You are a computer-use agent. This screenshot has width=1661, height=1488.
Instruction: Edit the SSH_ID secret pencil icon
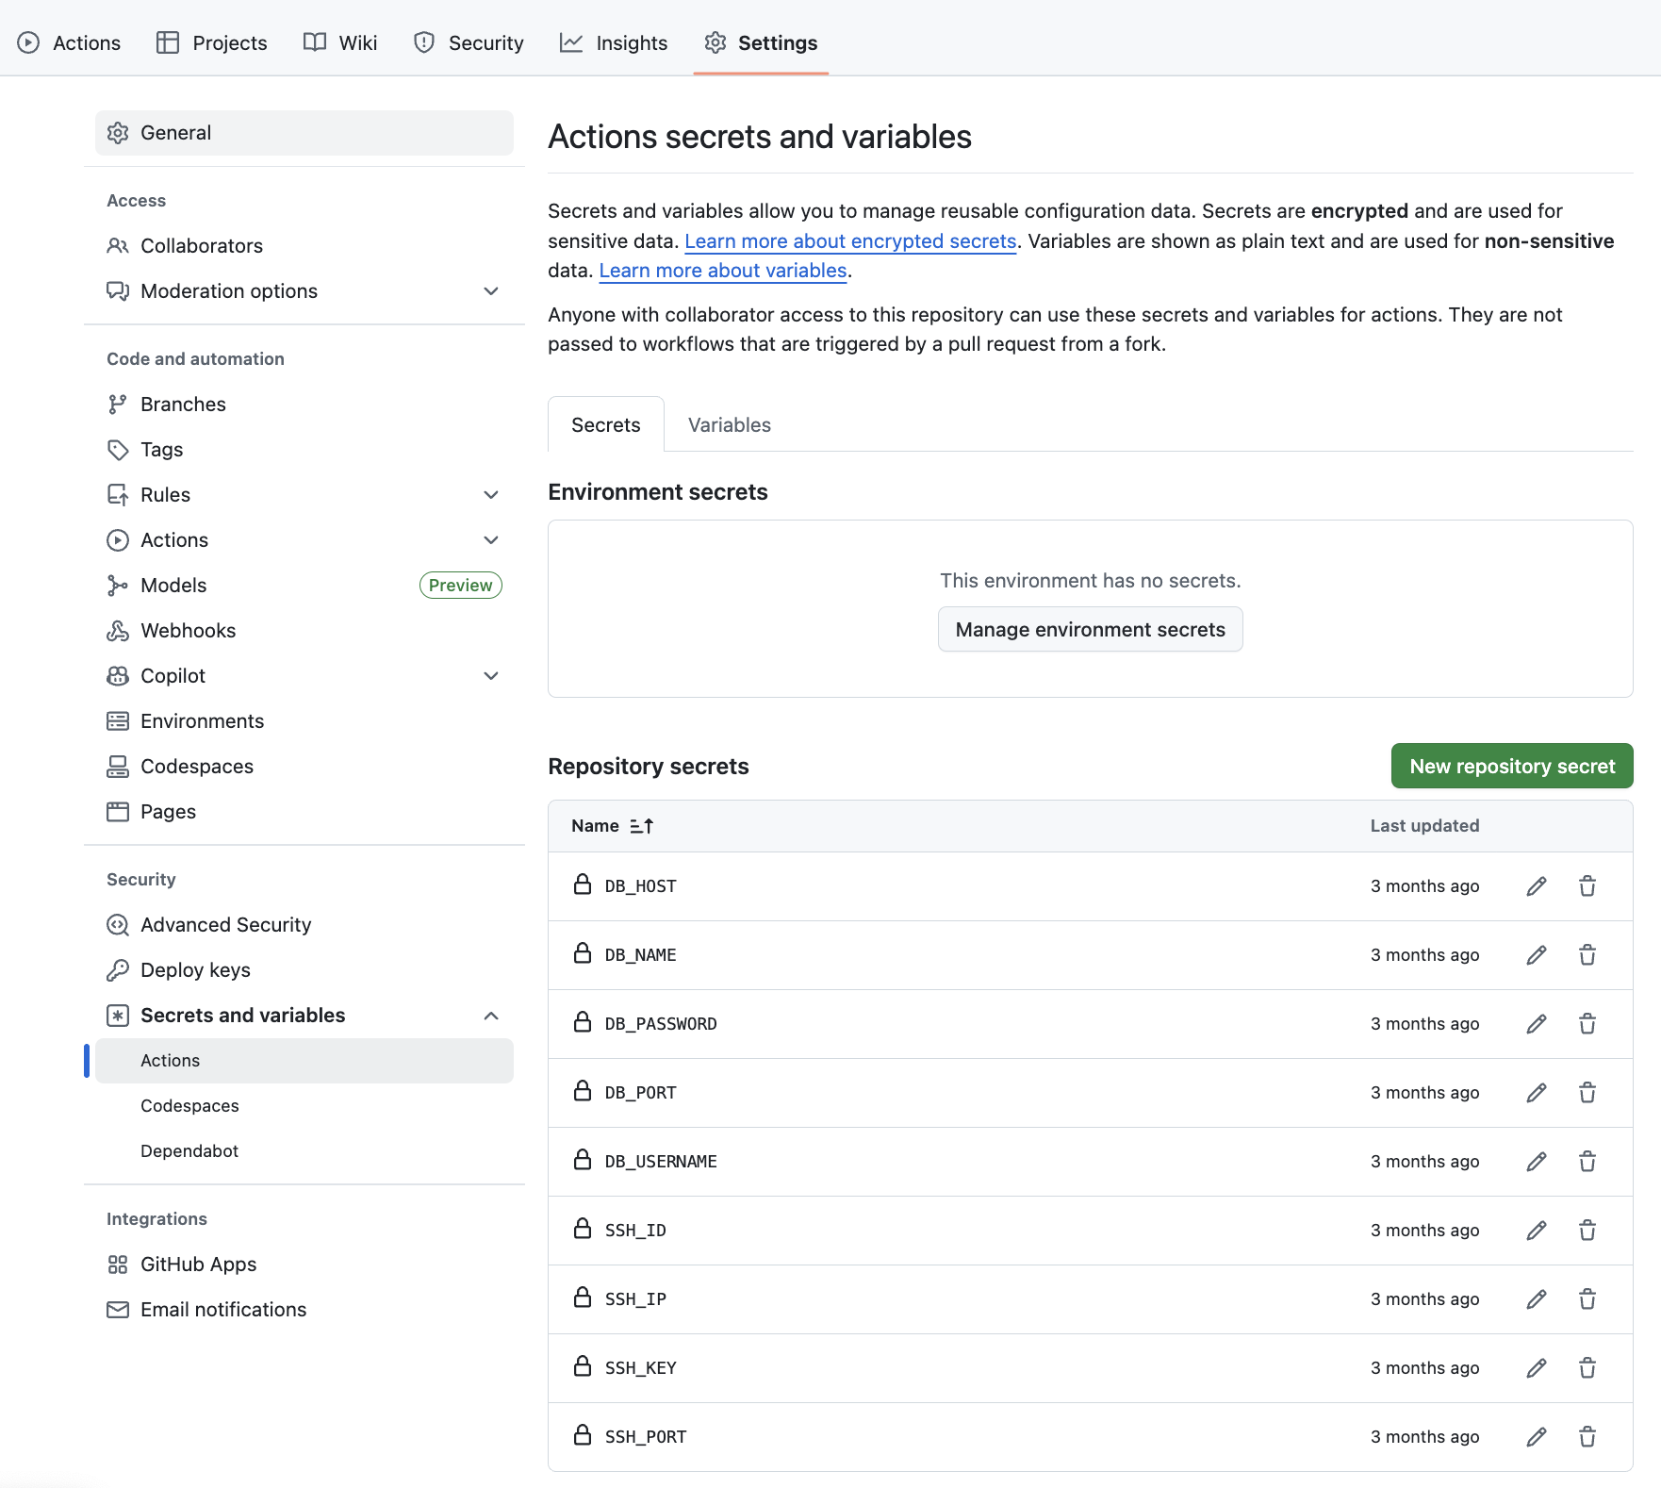1537,1231
